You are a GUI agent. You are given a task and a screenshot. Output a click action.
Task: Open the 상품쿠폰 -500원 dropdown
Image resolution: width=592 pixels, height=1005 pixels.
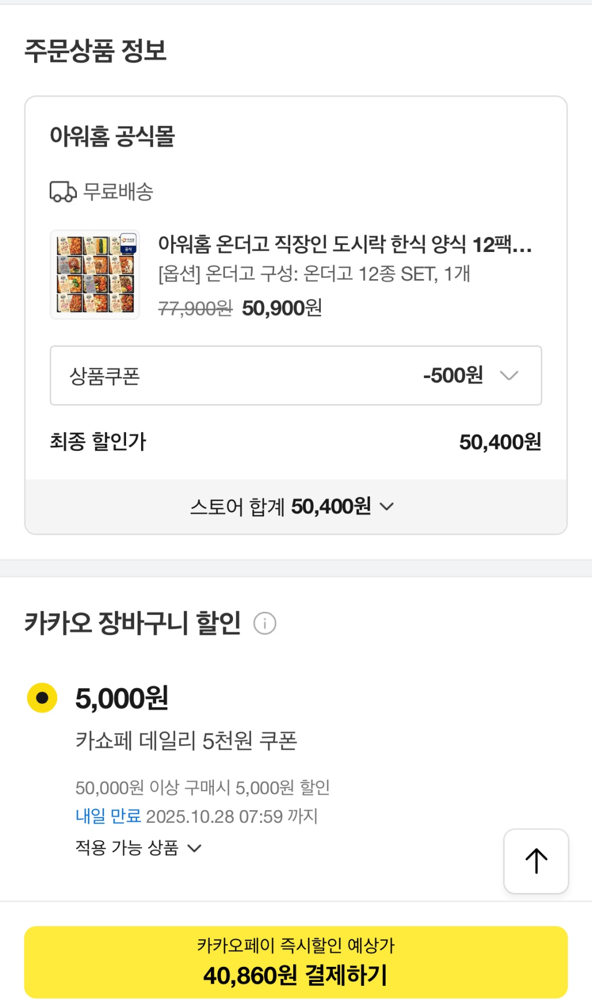[295, 376]
